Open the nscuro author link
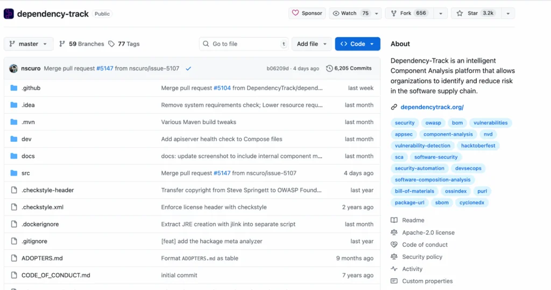The height and width of the screenshot is (290, 551). click(x=31, y=68)
